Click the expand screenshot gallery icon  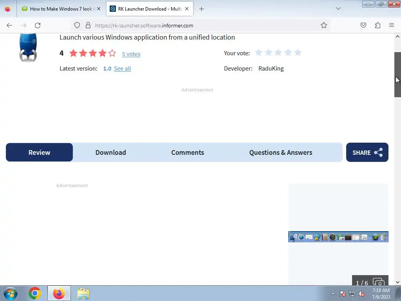point(379,281)
